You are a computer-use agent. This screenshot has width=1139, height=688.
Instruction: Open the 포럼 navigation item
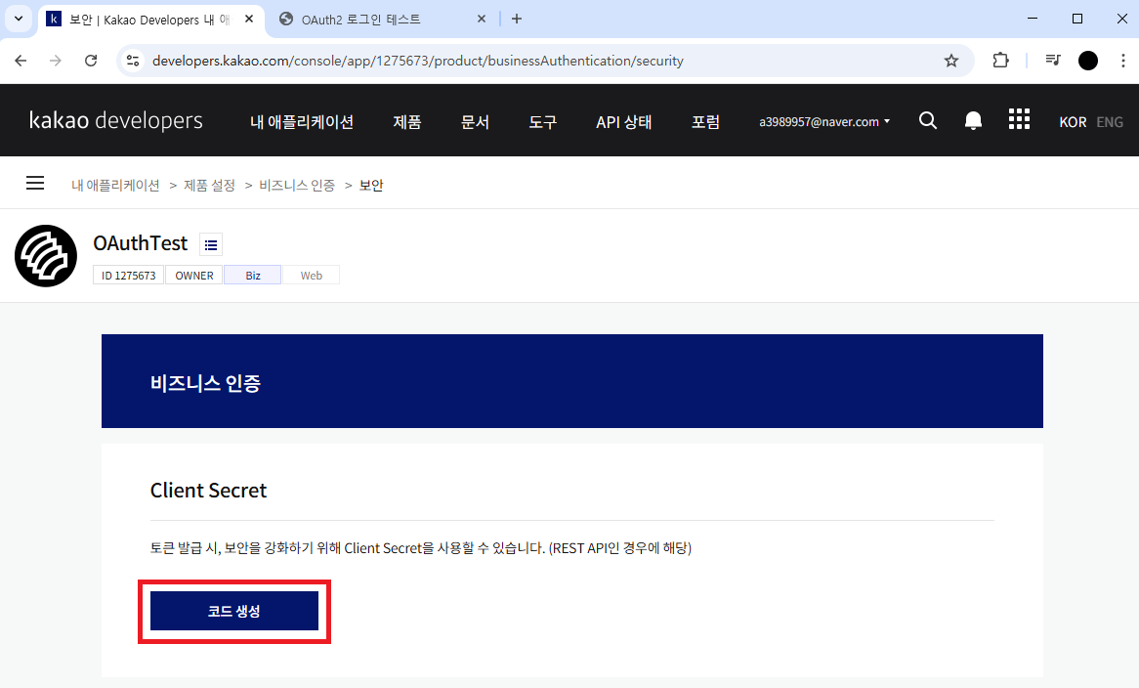[705, 121]
